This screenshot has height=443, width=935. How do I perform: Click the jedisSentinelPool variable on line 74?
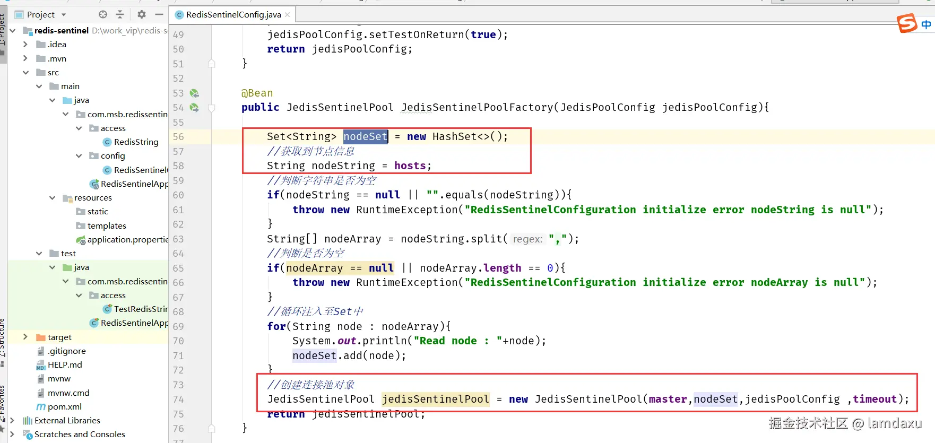[435, 399]
